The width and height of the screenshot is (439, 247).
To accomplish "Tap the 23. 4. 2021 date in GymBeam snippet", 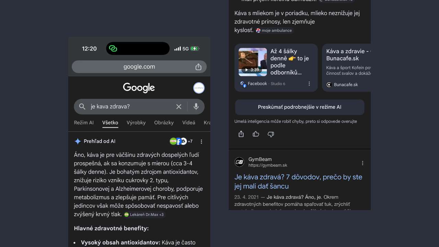I will 247,197.
